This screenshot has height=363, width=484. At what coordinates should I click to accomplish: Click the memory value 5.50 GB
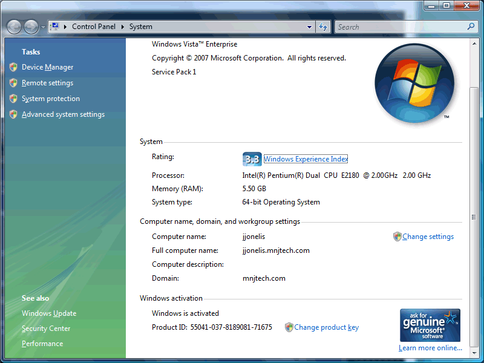[x=254, y=189]
